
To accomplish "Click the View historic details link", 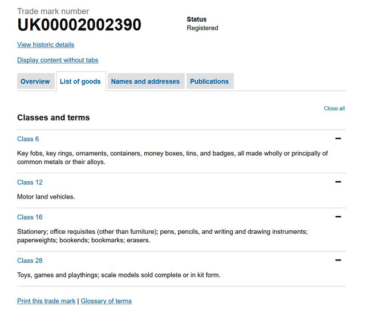I will pyautogui.click(x=46, y=44).
